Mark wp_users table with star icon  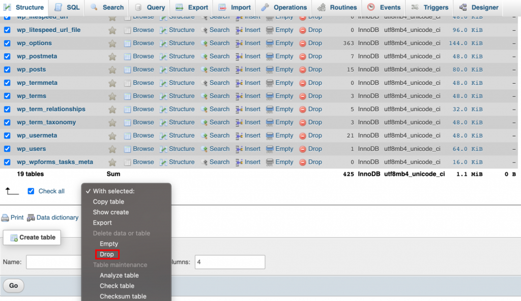click(112, 149)
